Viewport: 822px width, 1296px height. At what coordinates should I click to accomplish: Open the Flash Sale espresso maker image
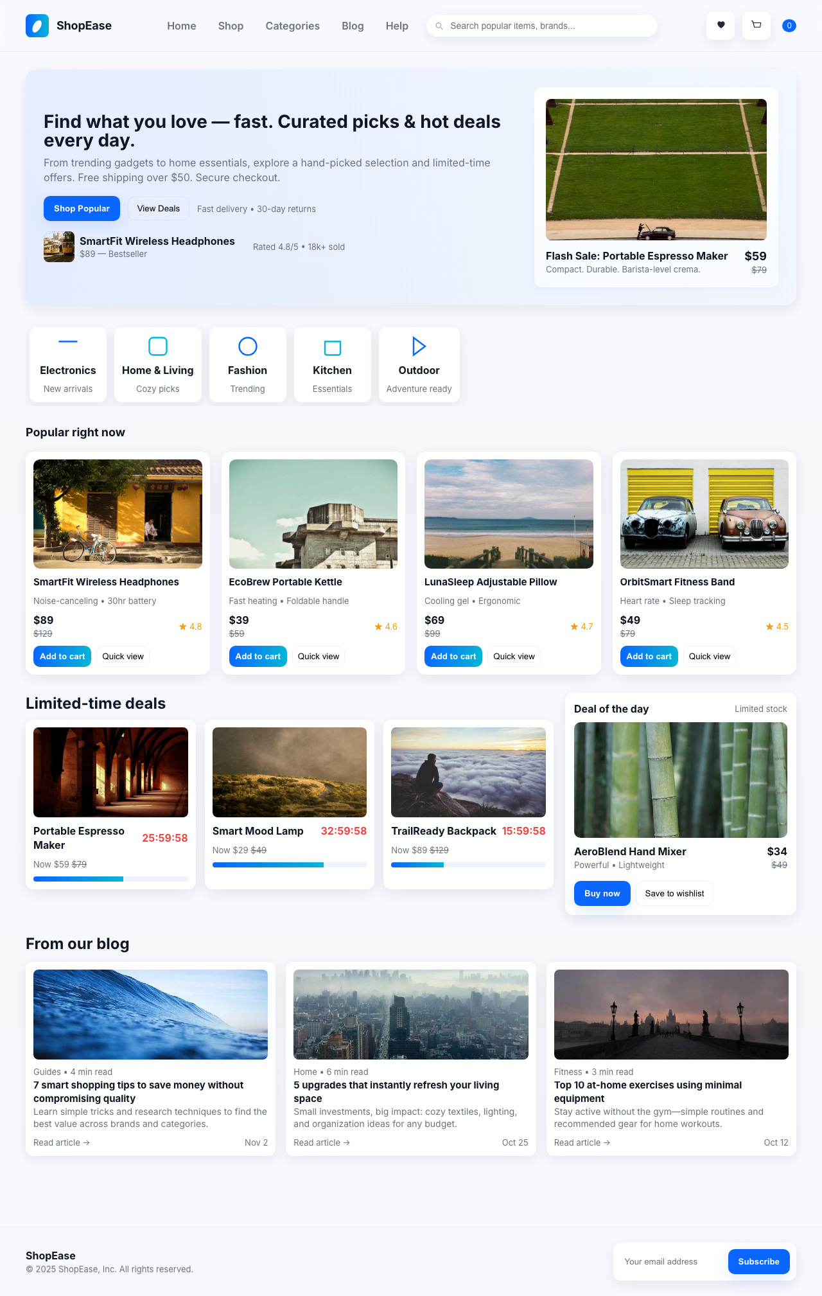tap(656, 170)
